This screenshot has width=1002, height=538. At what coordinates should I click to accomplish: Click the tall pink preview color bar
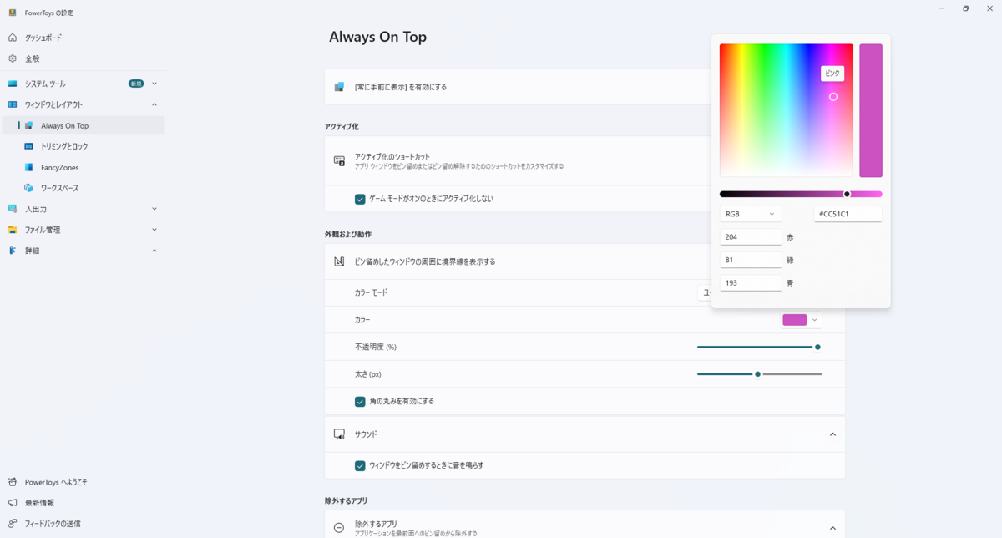click(871, 110)
